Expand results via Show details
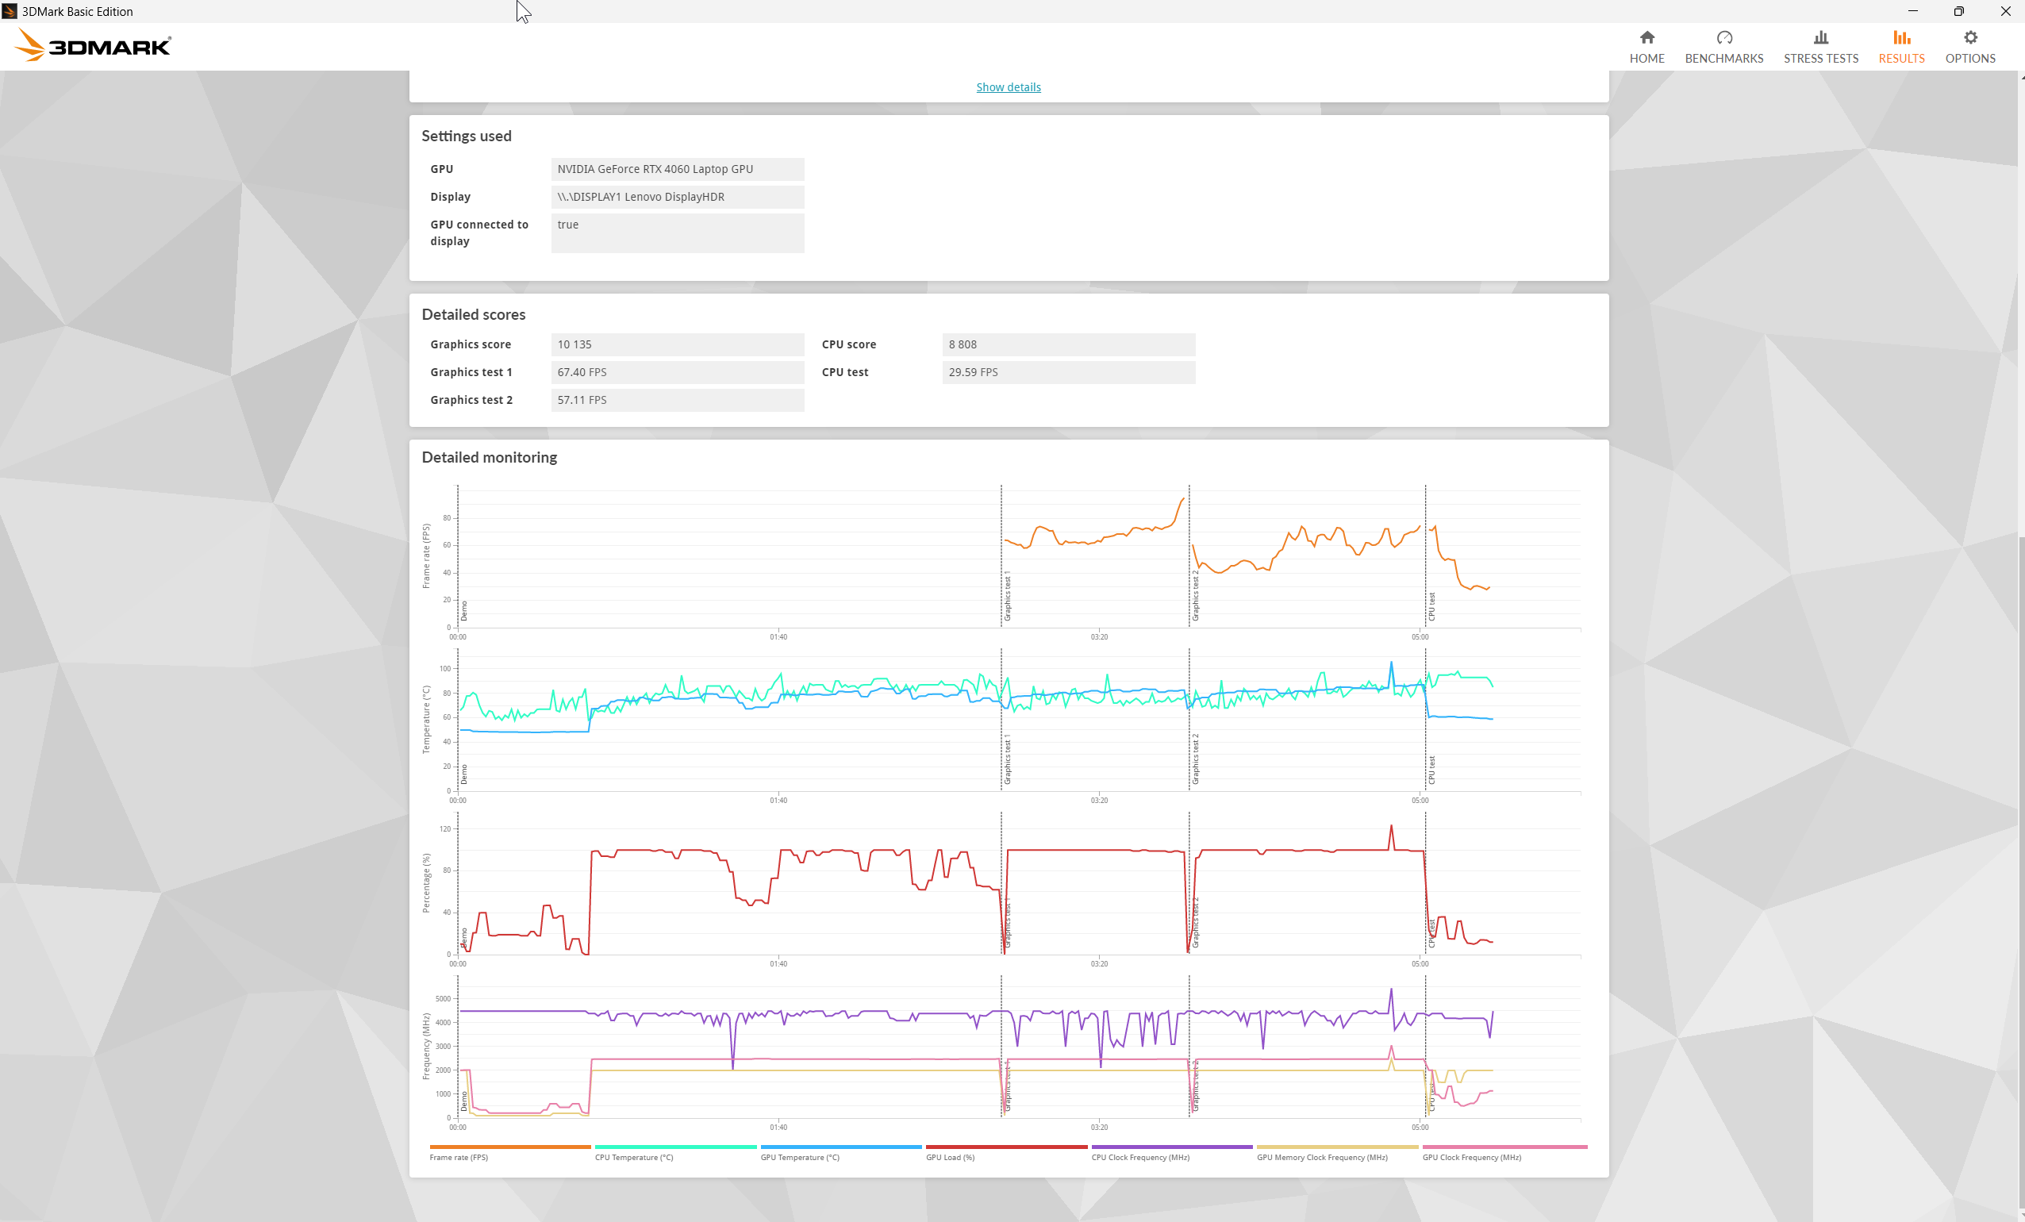Viewport: 2025px width, 1222px height. click(x=1009, y=87)
